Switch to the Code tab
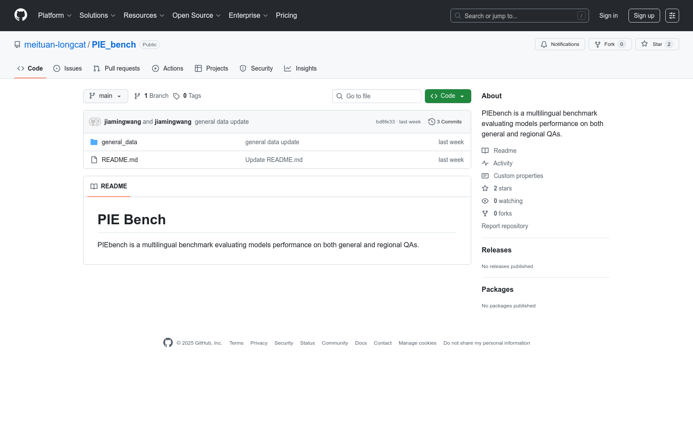693x433 pixels. click(x=30, y=68)
